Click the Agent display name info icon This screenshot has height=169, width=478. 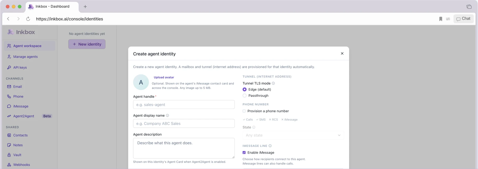pos(167,115)
